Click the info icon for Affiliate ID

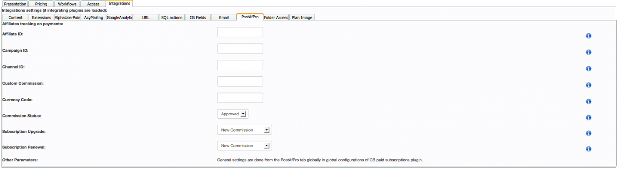click(x=588, y=36)
